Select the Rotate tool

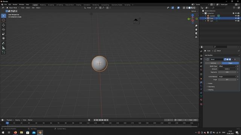click(3, 29)
